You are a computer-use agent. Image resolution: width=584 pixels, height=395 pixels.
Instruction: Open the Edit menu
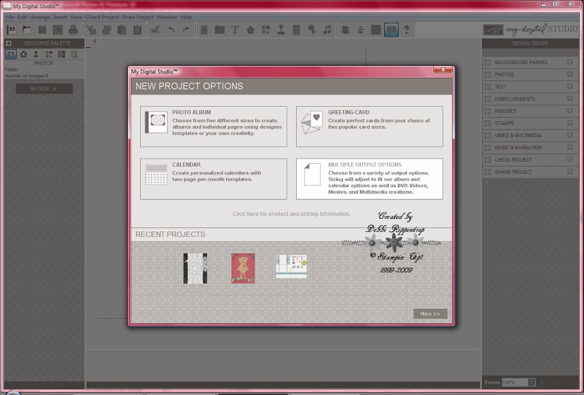(x=22, y=17)
